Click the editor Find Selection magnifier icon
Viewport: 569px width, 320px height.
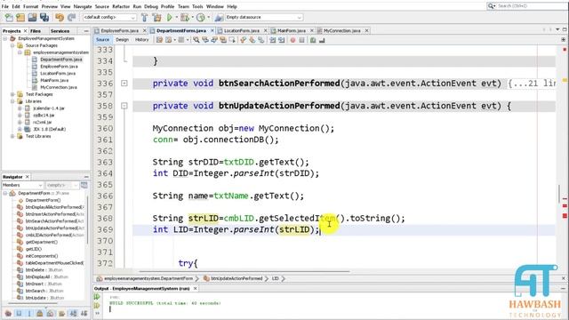(x=196, y=40)
